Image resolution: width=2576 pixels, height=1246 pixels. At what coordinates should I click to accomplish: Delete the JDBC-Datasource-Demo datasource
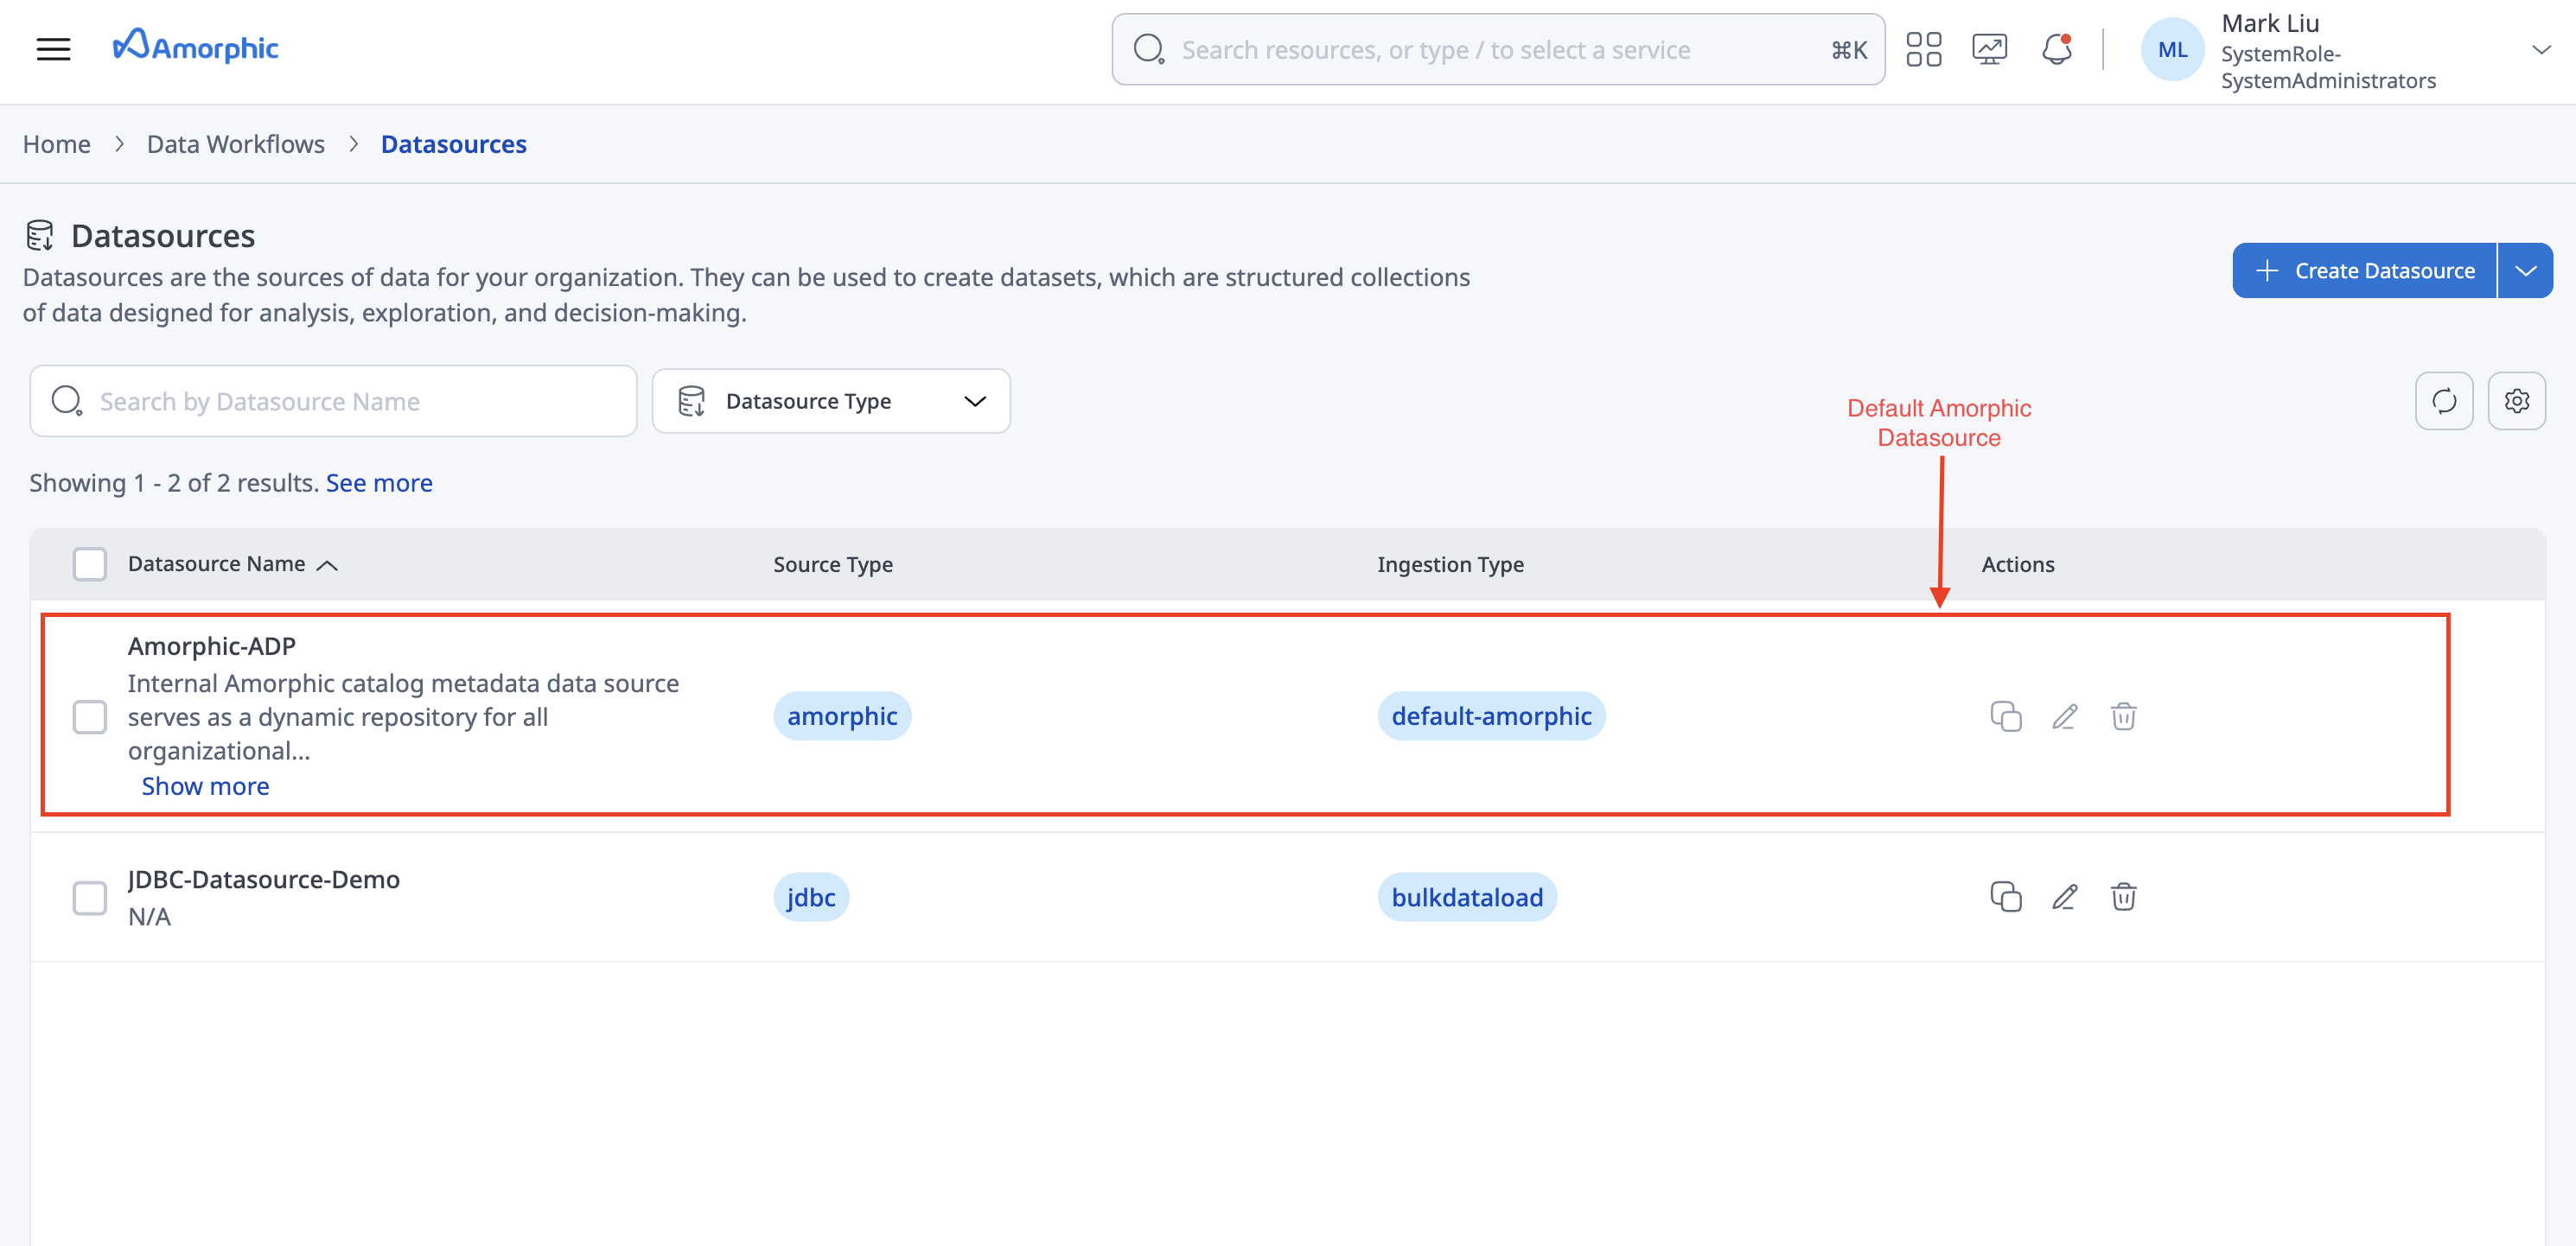[x=2123, y=896]
